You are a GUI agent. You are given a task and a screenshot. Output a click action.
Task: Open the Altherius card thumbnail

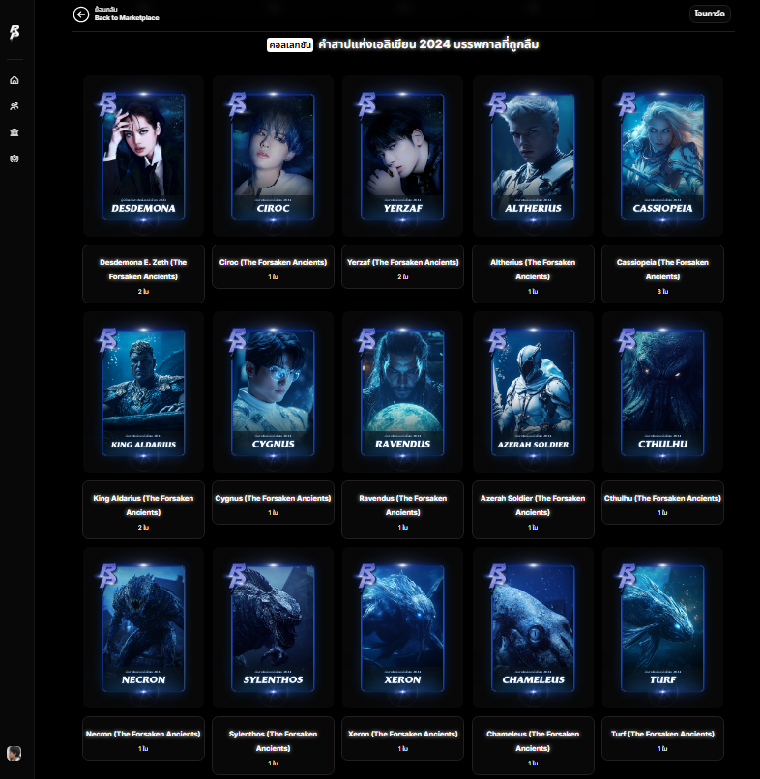coord(533,156)
